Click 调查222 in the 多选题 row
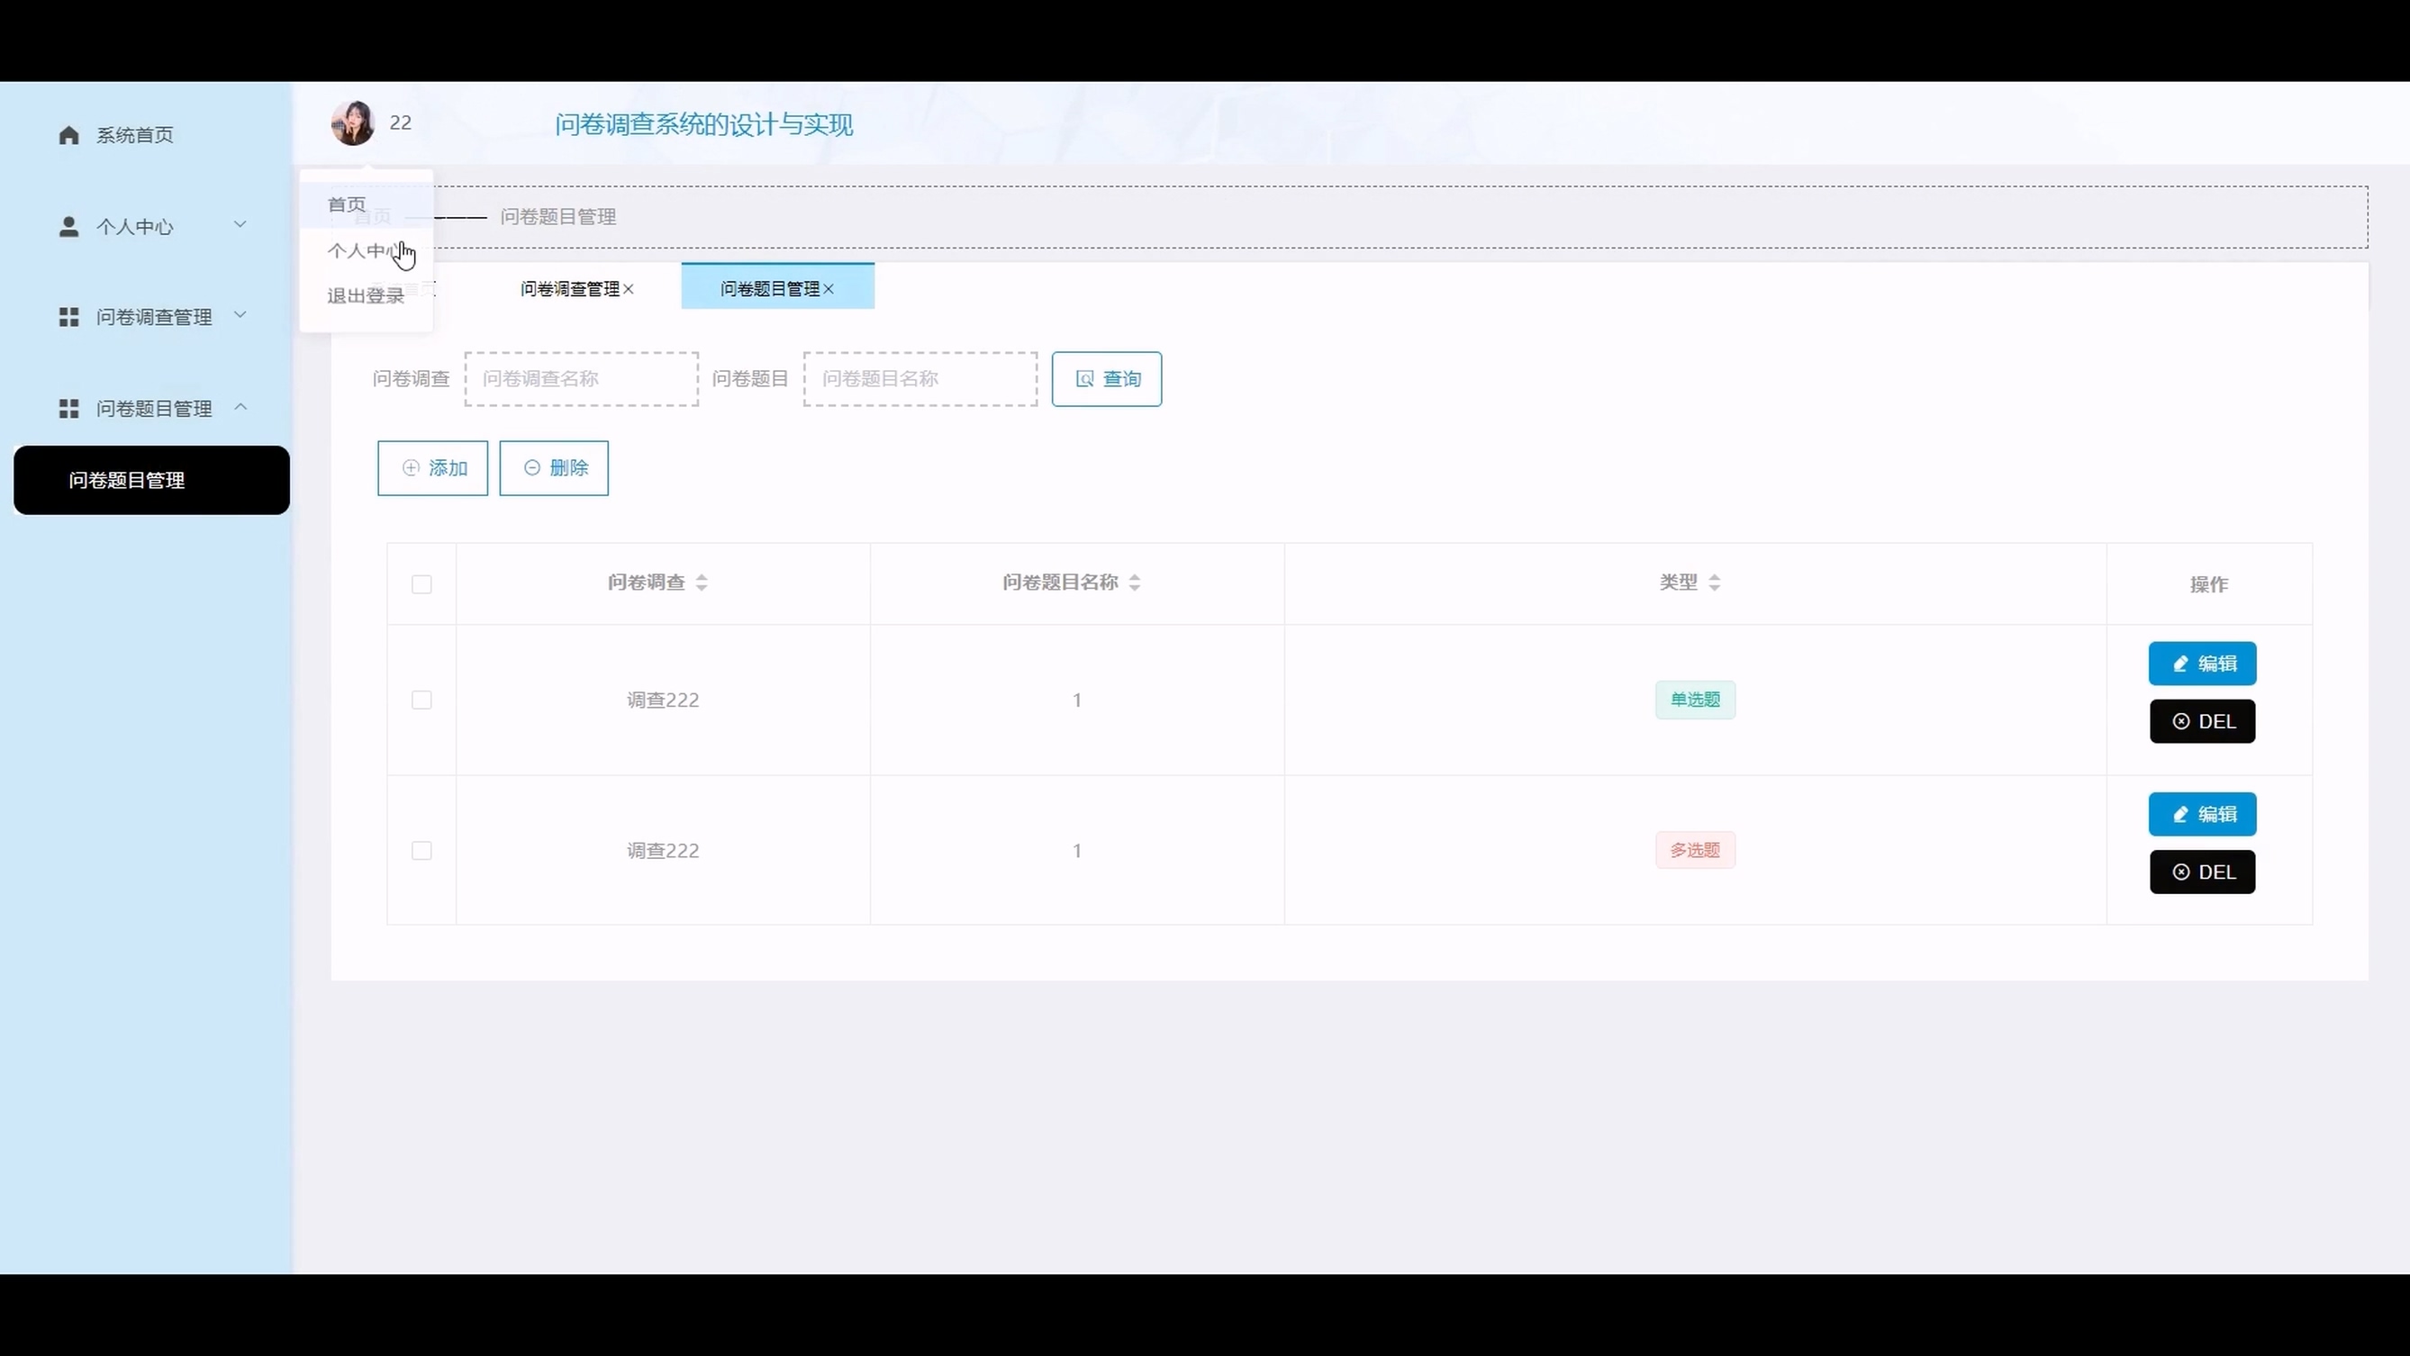 [x=664, y=851]
